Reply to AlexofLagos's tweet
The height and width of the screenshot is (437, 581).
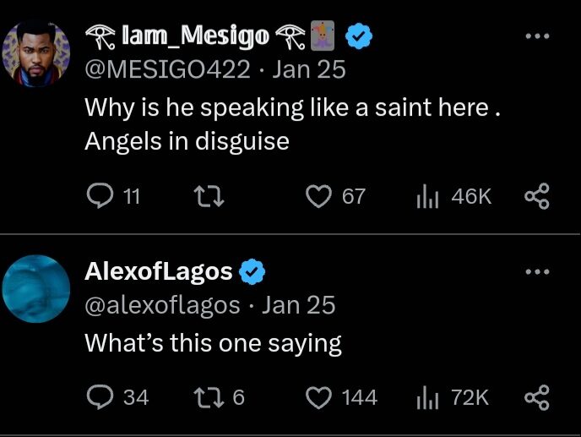pos(100,397)
